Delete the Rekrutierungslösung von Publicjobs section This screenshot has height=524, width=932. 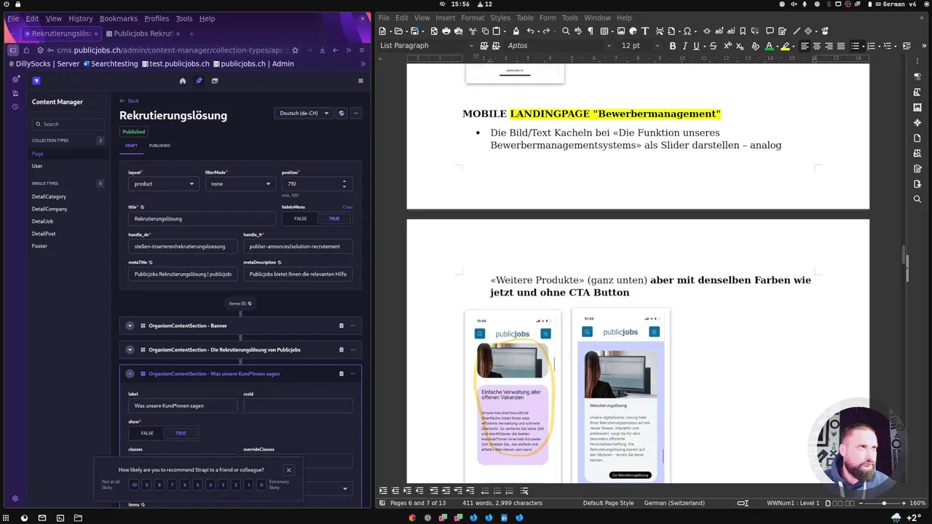[x=341, y=350]
